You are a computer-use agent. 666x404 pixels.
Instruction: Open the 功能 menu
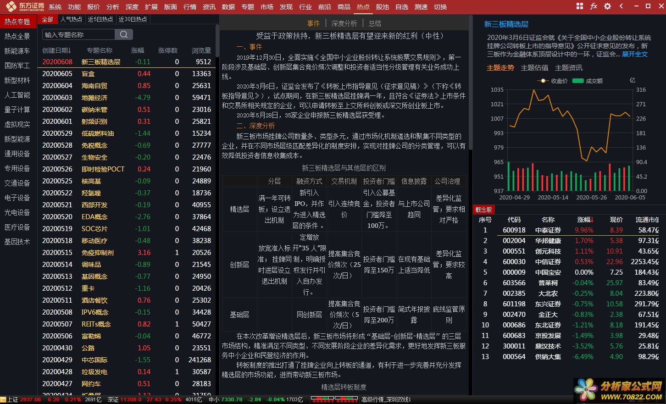[x=74, y=7]
